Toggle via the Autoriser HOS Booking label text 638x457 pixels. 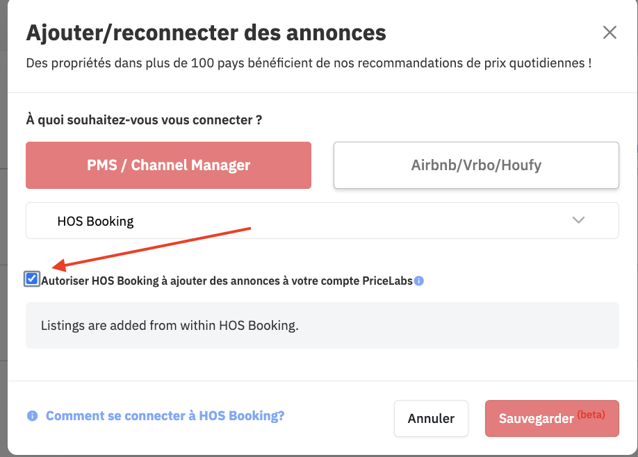[227, 281]
